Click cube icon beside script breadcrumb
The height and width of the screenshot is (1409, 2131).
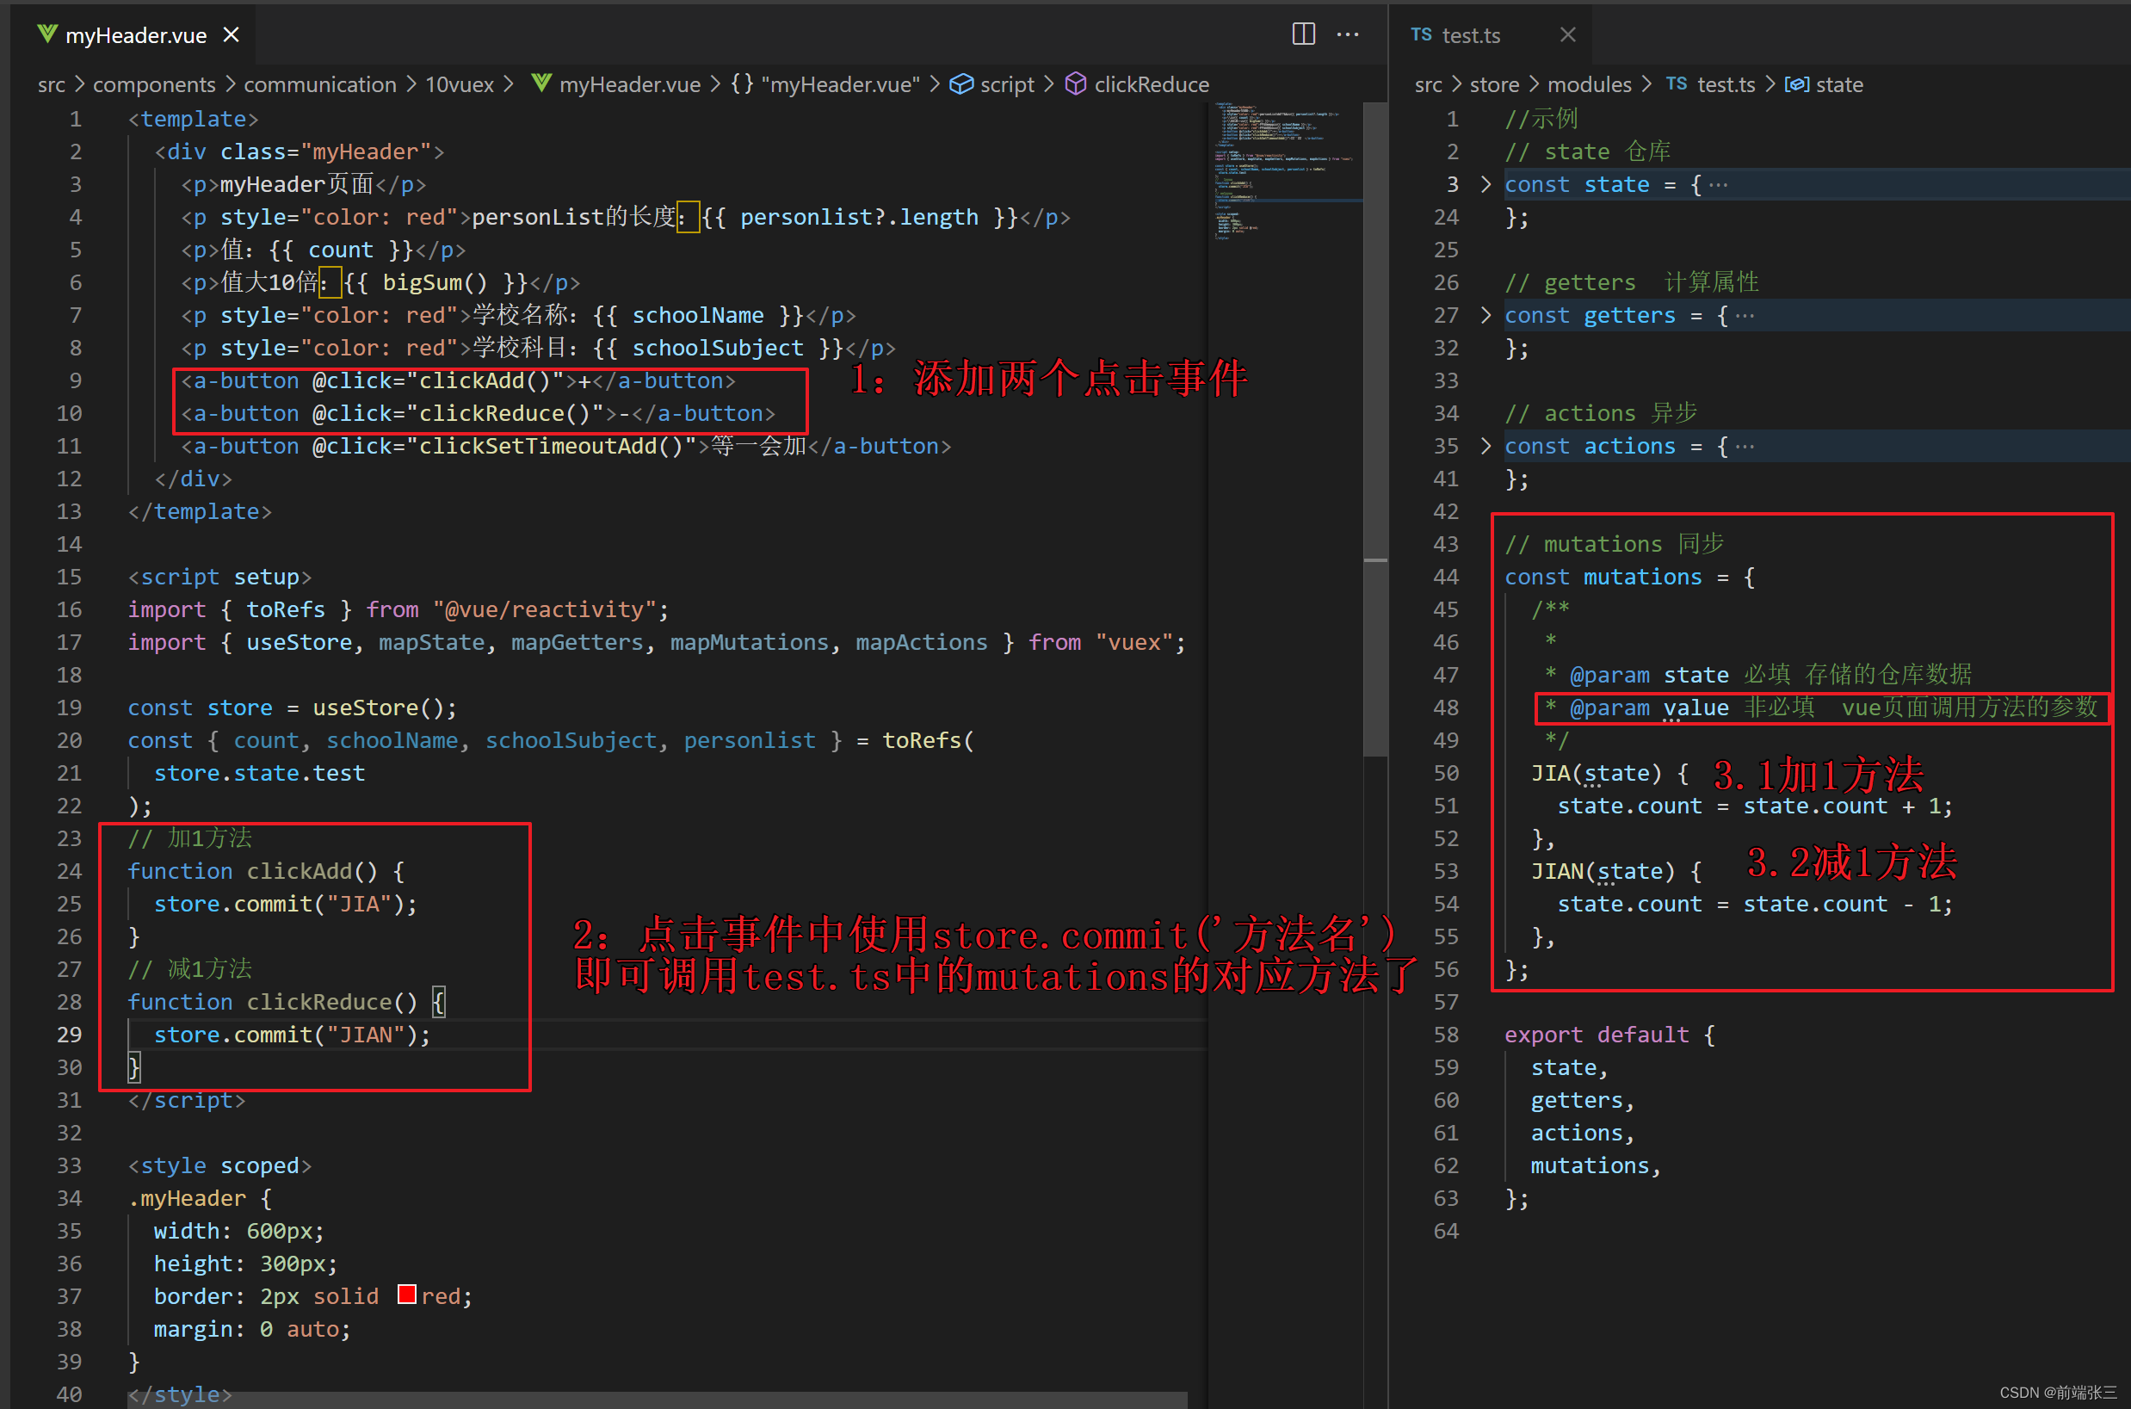pos(961,84)
